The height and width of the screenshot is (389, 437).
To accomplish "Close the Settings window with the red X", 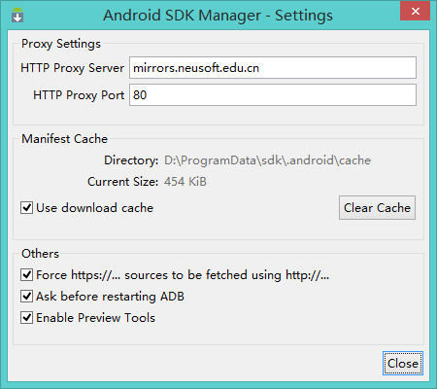I will tap(416, 11).
